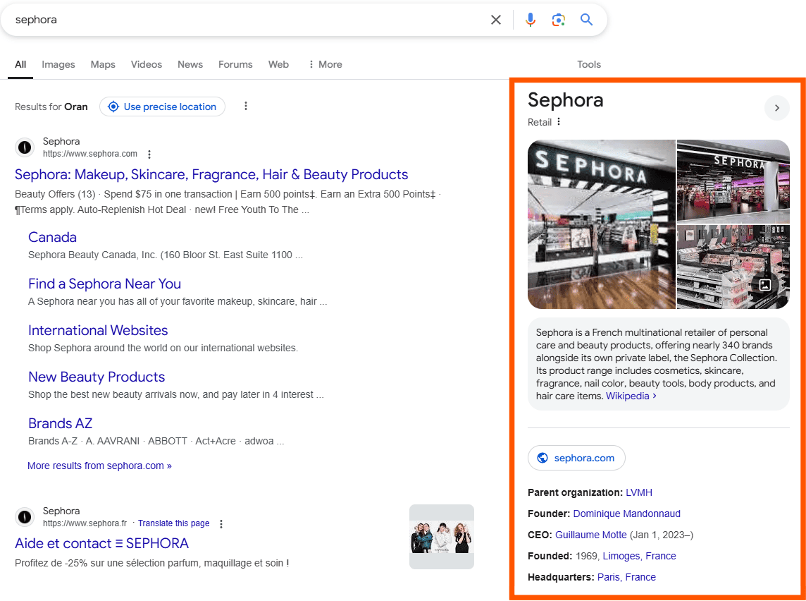Click Sephora favicon of sephora.com result
This screenshot has width=806, height=601.
point(25,147)
